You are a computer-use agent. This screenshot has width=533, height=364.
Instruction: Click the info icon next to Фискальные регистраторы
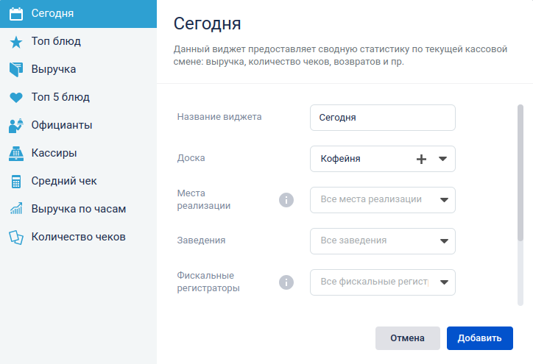286,282
